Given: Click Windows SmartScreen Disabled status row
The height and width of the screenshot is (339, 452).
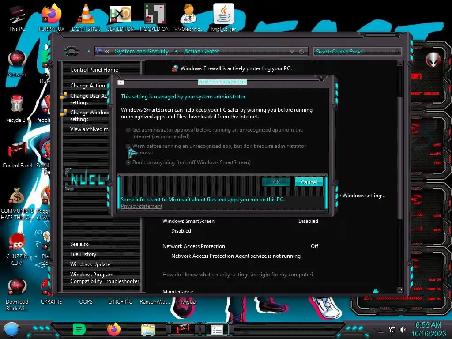Looking at the screenshot, I should [240, 221].
